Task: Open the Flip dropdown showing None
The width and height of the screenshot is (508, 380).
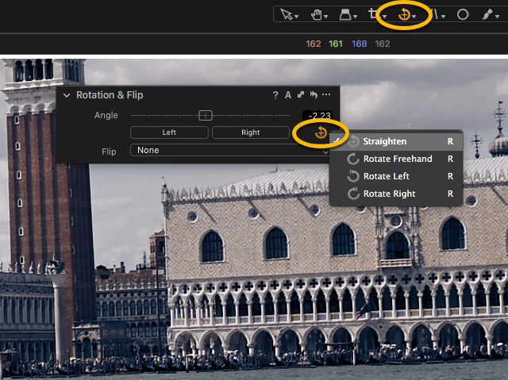Action: click(x=230, y=150)
